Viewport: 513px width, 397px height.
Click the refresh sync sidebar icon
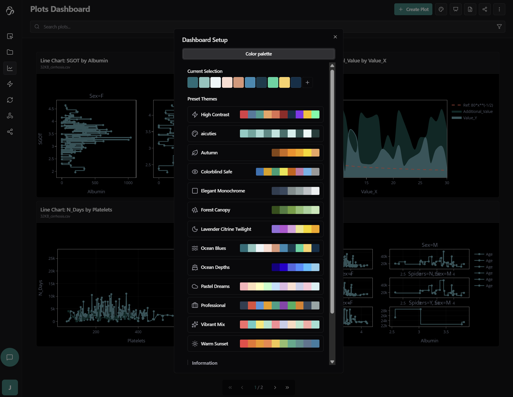point(10,100)
